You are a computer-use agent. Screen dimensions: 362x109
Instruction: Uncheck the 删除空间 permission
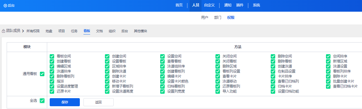click(273, 56)
